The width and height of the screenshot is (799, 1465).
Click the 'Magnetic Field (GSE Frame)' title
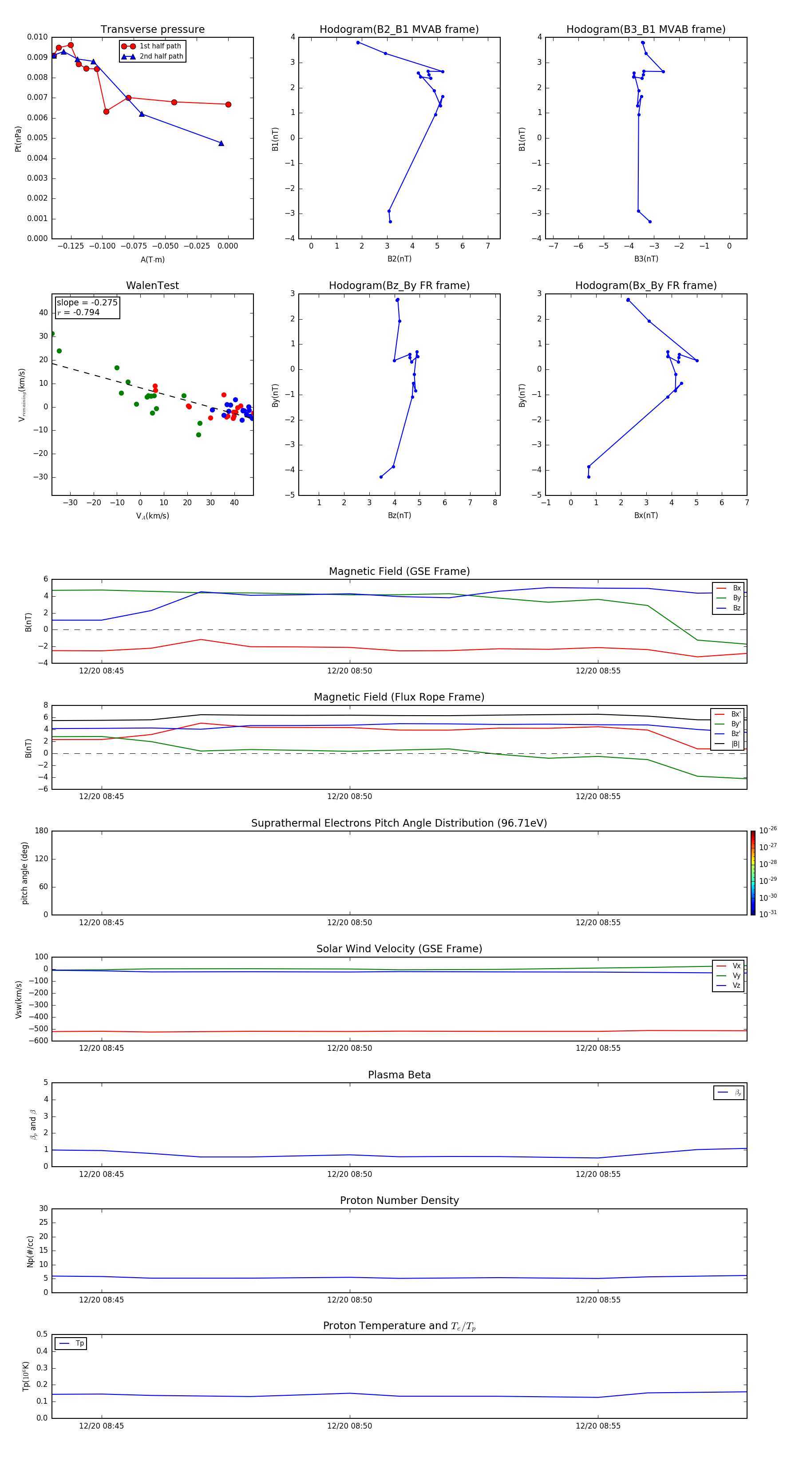[399, 571]
